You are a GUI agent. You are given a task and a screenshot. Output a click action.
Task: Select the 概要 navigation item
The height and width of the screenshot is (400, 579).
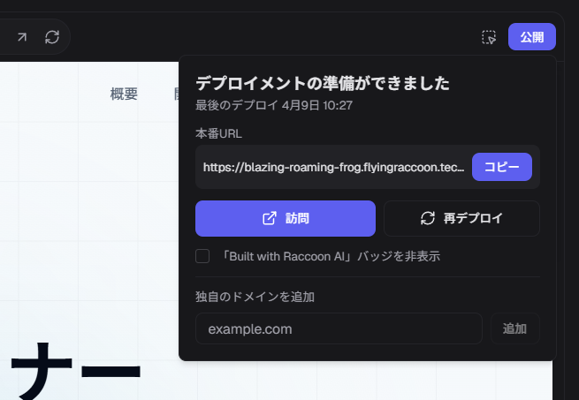click(124, 94)
